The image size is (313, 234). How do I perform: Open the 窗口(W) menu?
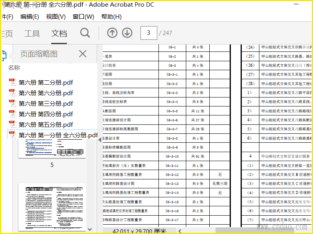[x=83, y=17]
